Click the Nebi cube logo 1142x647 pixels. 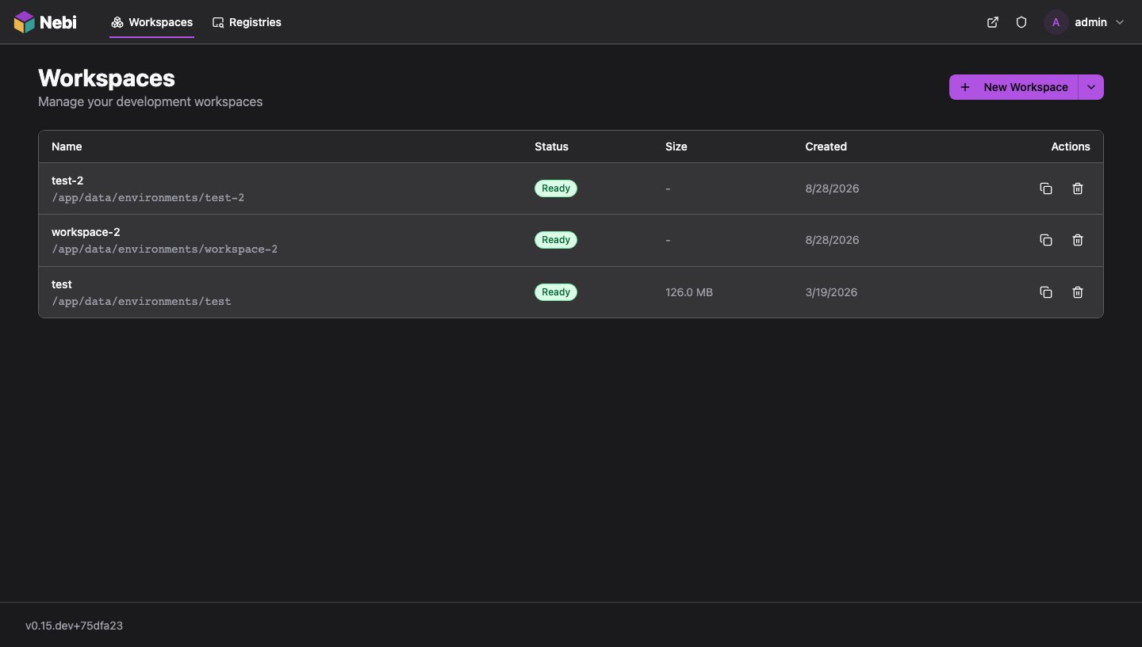pyautogui.click(x=25, y=22)
